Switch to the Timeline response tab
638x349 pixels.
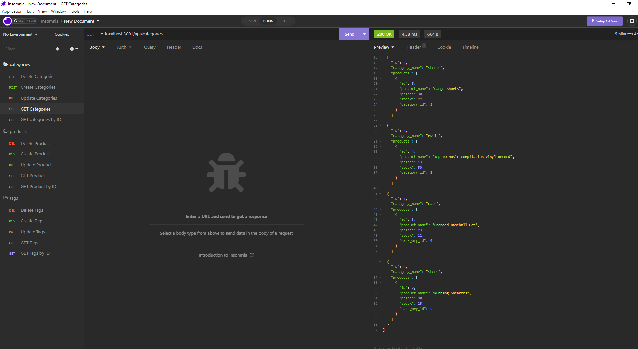coord(470,47)
